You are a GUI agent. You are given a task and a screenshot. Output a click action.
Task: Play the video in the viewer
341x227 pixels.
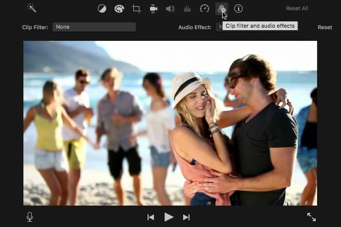[169, 217]
